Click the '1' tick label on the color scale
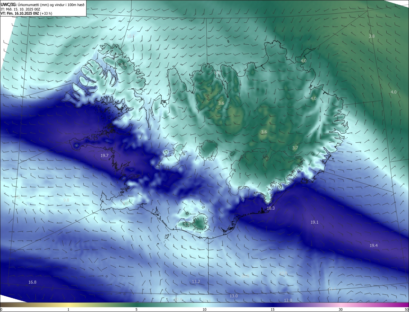 click(x=68, y=309)
